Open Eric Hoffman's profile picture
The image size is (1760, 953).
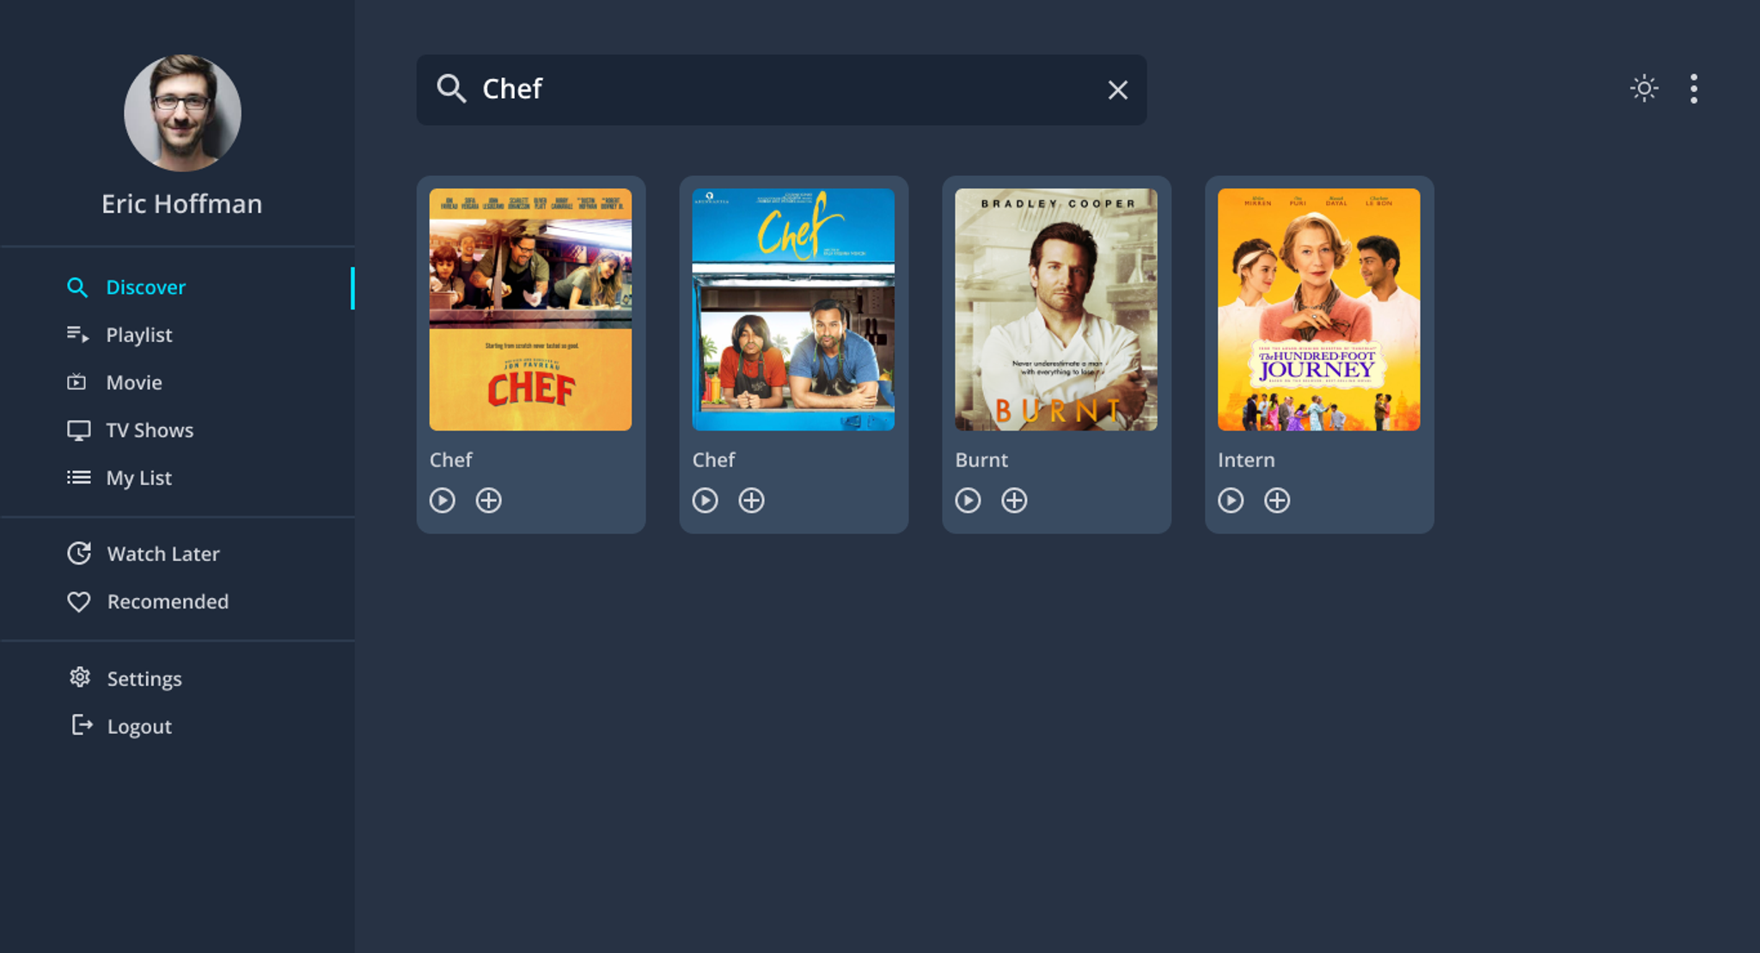(x=182, y=113)
